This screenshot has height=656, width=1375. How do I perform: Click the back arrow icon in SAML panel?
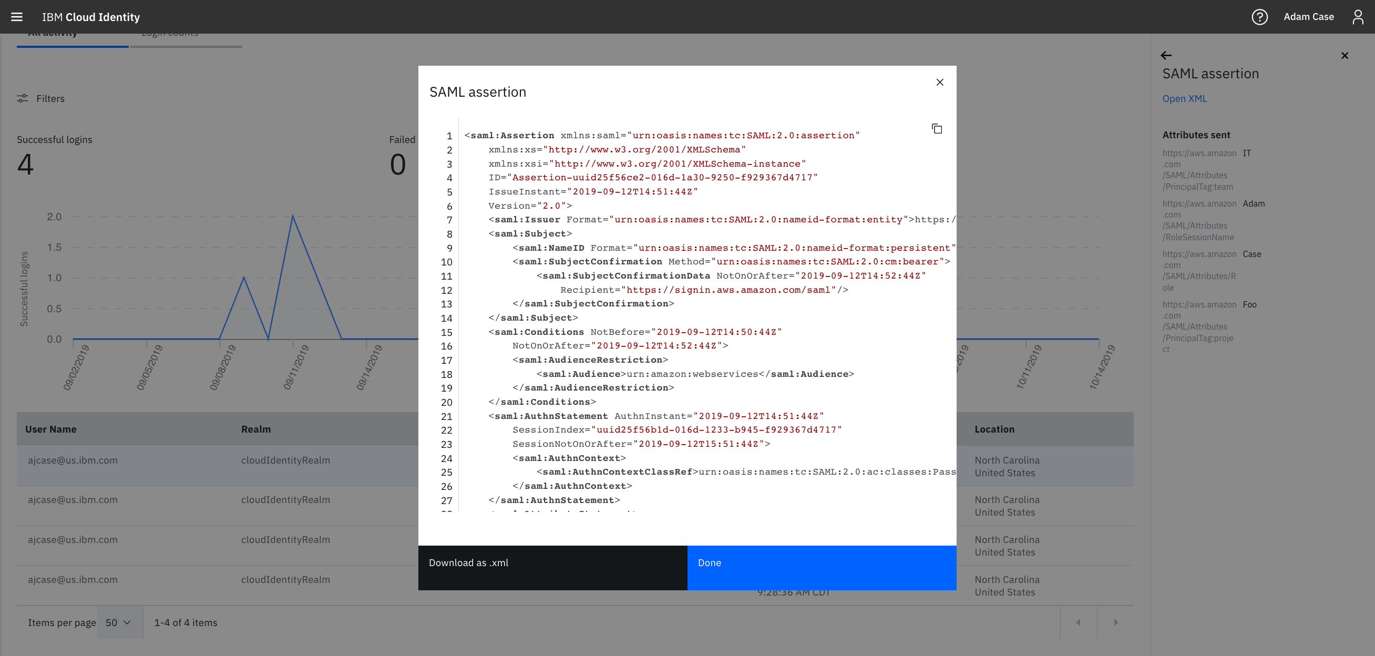[1166, 54]
